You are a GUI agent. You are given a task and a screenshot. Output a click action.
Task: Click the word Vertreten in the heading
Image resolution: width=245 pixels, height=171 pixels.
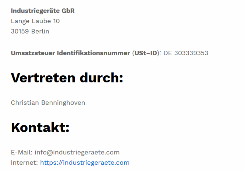point(43,78)
